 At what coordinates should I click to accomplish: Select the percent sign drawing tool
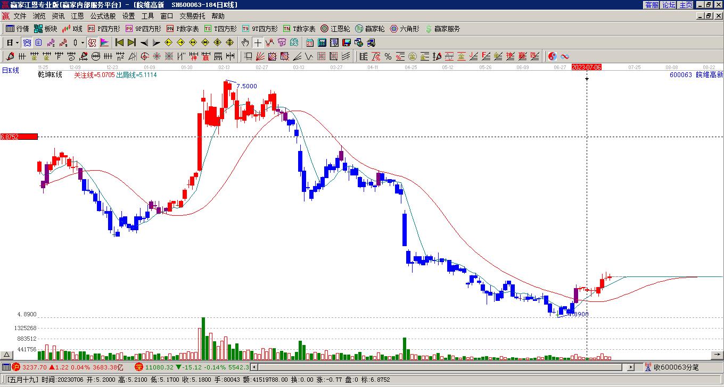tap(388, 56)
